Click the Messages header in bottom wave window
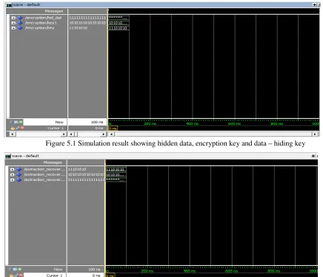The image size is (323, 277). [53, 163]
